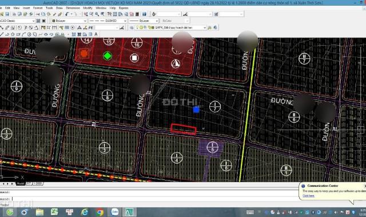Click the Cut scissors icon
This screenshot has width=366, height=217.
point(38,14)
